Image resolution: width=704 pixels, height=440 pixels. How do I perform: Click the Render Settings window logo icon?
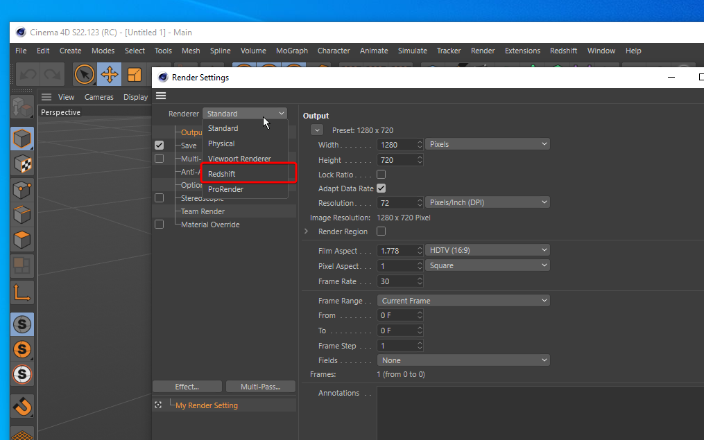click(x=163, y=77)
